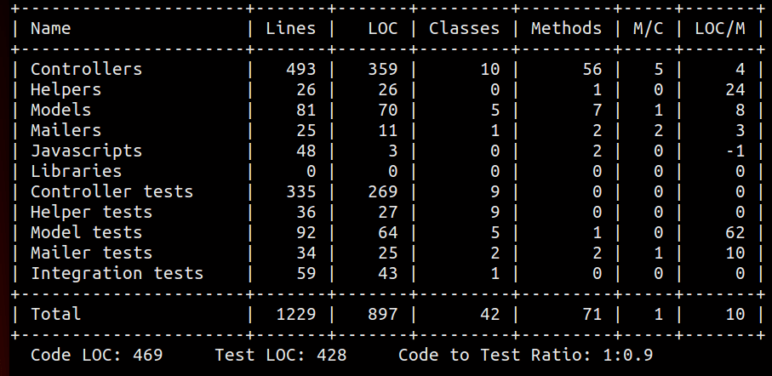Select Total LOC value 897
Screen dimensions: 772x376
point(382,314)
